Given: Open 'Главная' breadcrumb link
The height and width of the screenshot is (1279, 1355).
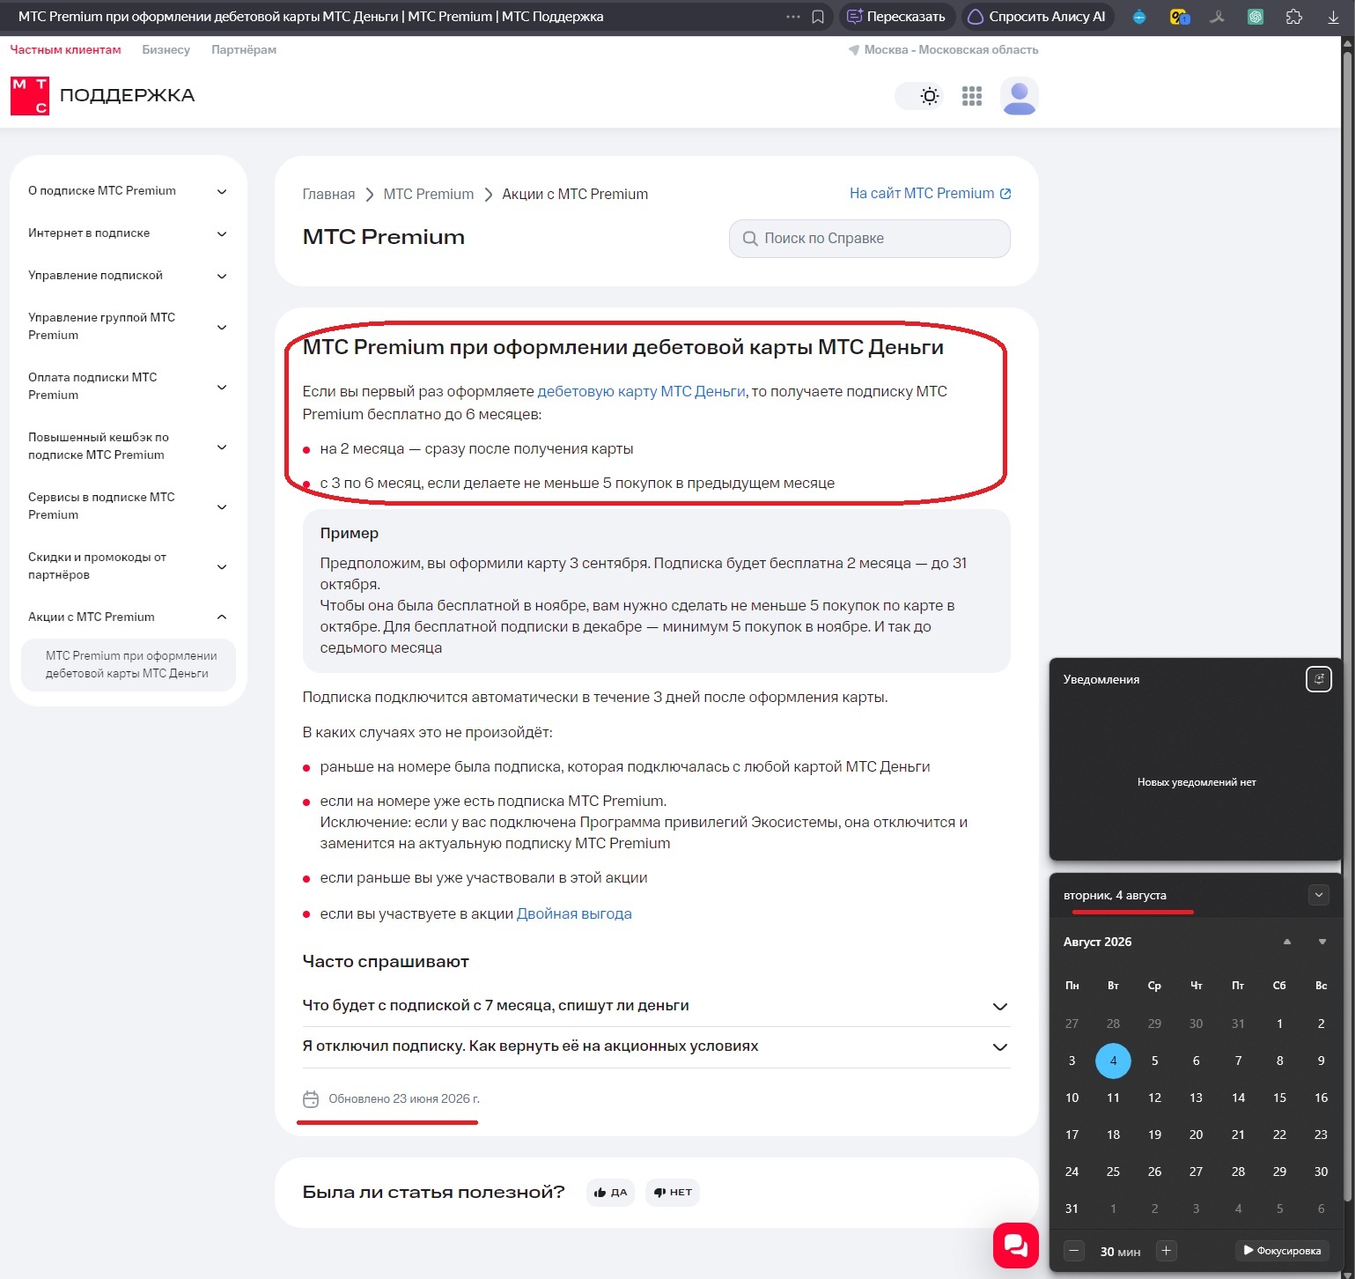Looking at the screenshot, I should [x=328, y=195].
